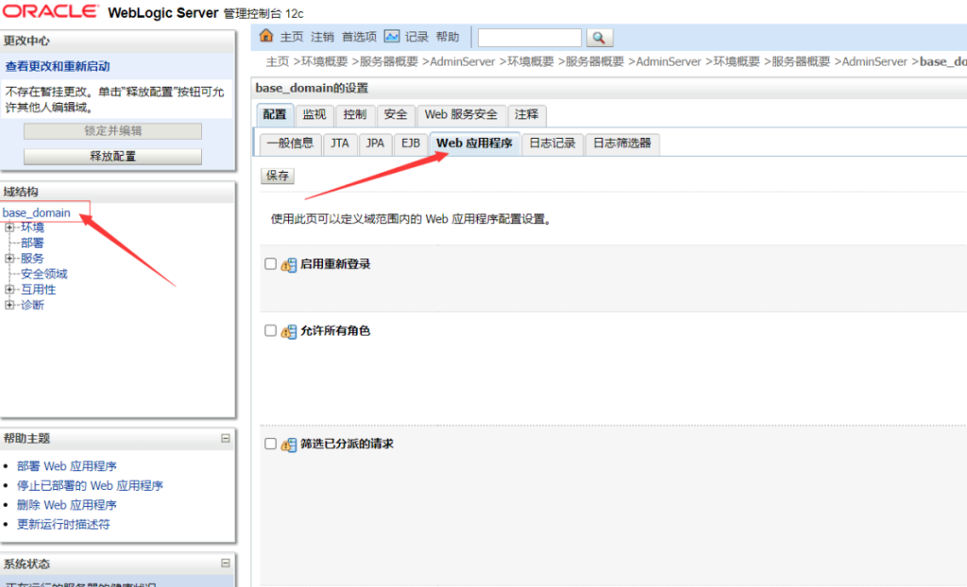
Task: Click the icon next to 允许所有角色
Action: 289,332
